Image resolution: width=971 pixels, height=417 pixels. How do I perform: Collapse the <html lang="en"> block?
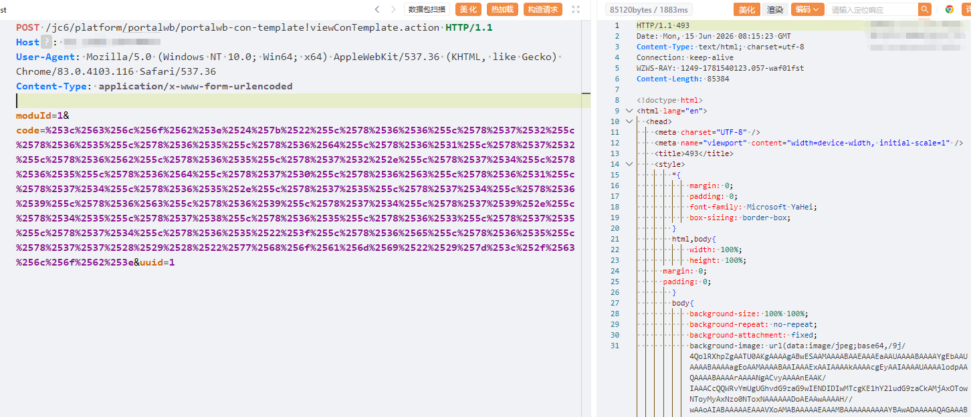pyautogui.click(x=629, y=111)
